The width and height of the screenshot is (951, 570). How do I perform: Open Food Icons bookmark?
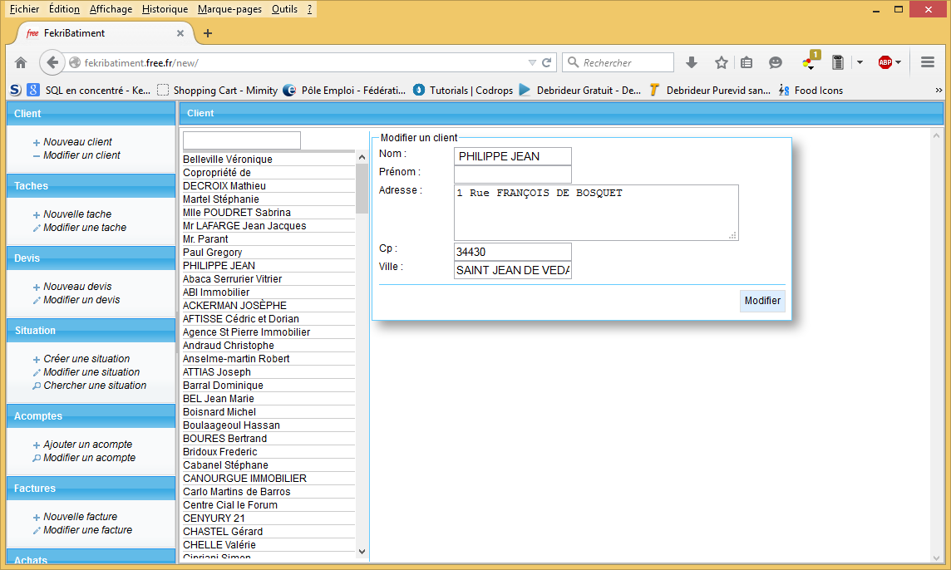(x=811, y=91)
